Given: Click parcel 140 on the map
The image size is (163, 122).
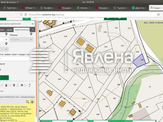Looking at the screenshot, I should 59,79.
